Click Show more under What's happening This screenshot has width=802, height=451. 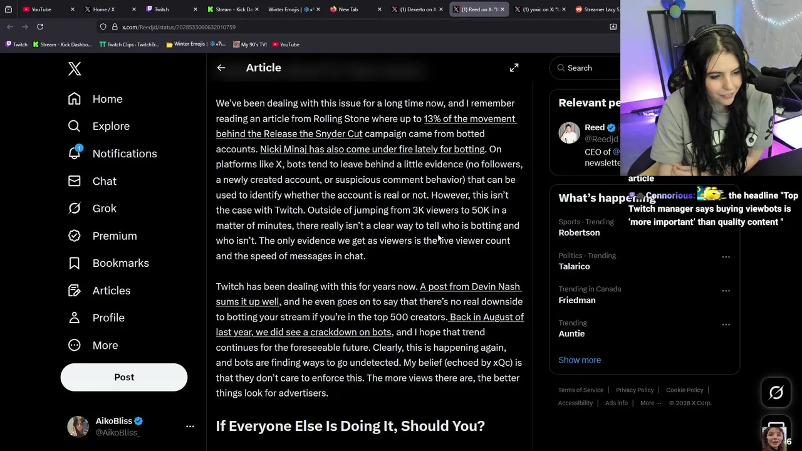point(580,360)
